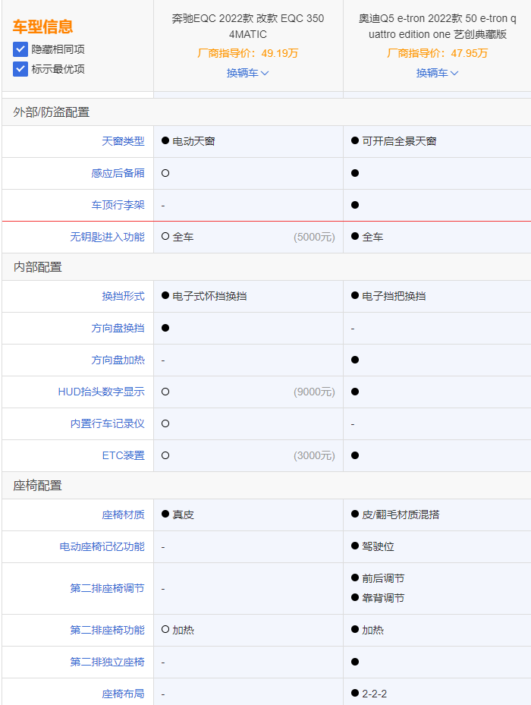Open the HUD抬头数字显示 parameter link

(102, 392)
